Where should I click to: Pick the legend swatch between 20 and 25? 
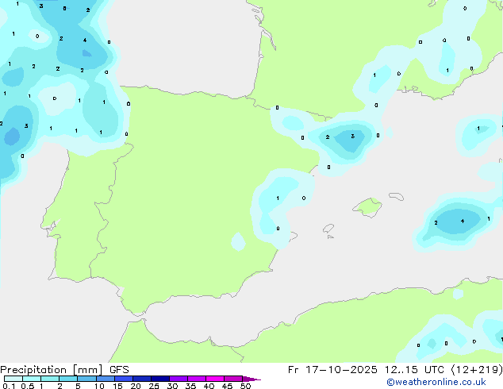141,379
